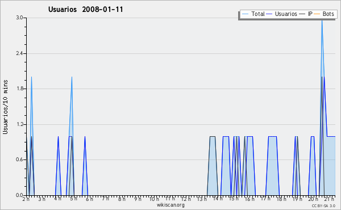Click the y-axis value 3.0
This screenshot has width=341, height=210.
pos(20,18)
